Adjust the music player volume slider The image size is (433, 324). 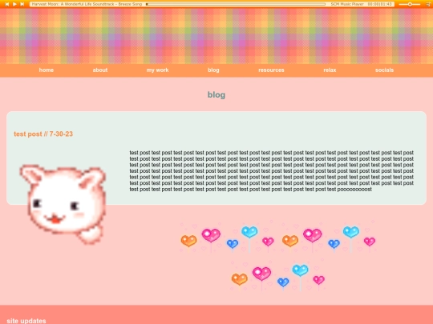410,4
